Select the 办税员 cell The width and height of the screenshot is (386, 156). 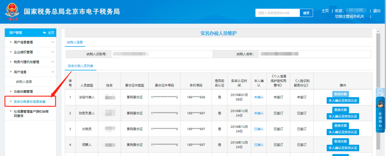coord(86,129)
